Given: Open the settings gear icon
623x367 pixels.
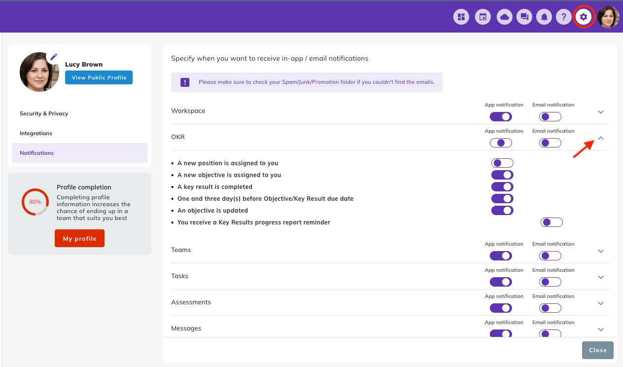Looking at the screenshot, I should click(584, 17).
